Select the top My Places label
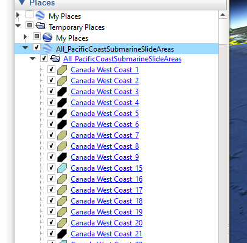This screenshot has width=247, height=243. pyautogui.click(x=65, y=16)
